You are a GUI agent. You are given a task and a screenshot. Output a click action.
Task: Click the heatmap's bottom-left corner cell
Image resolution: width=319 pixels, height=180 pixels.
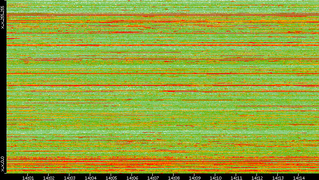(7, 172)
